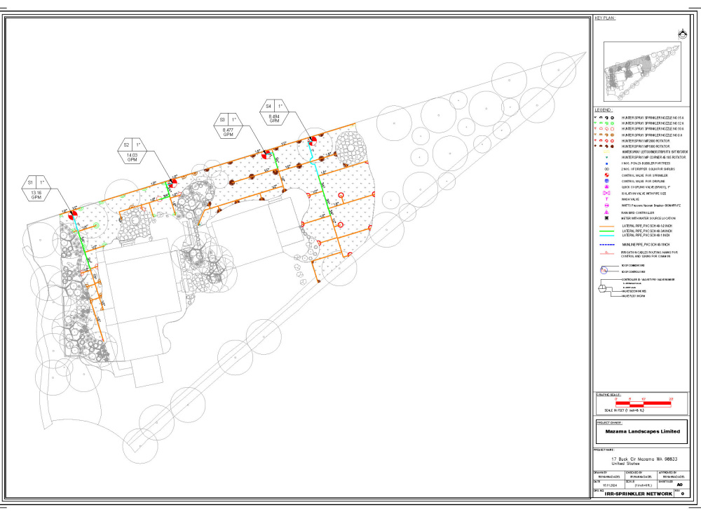Click the IRR-SPRINKLER NETWORK drawing title
Viewport: 701px width, 526px height.
click(639, 494)
